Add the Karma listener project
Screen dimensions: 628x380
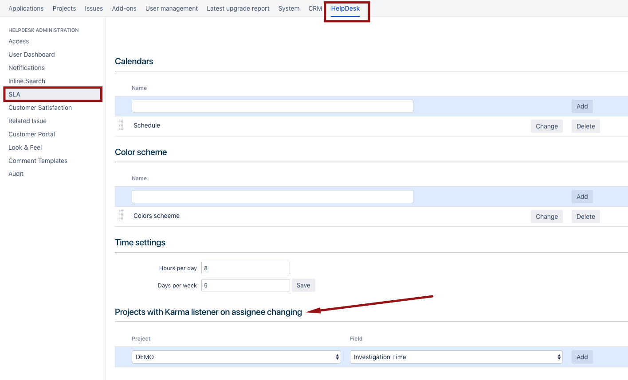pos(582,357)
